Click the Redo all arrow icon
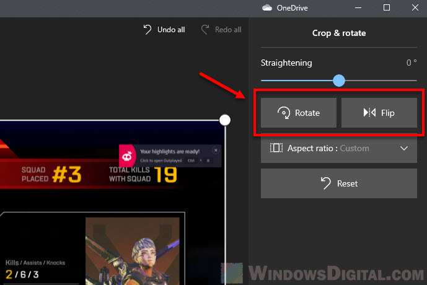 (x=205, y=29)
